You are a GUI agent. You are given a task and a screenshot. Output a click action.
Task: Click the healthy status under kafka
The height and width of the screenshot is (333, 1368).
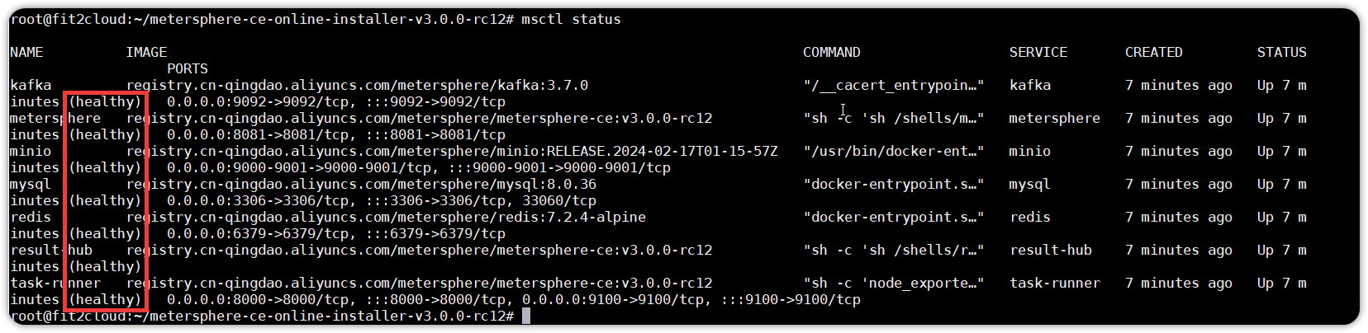coord(105,101)
